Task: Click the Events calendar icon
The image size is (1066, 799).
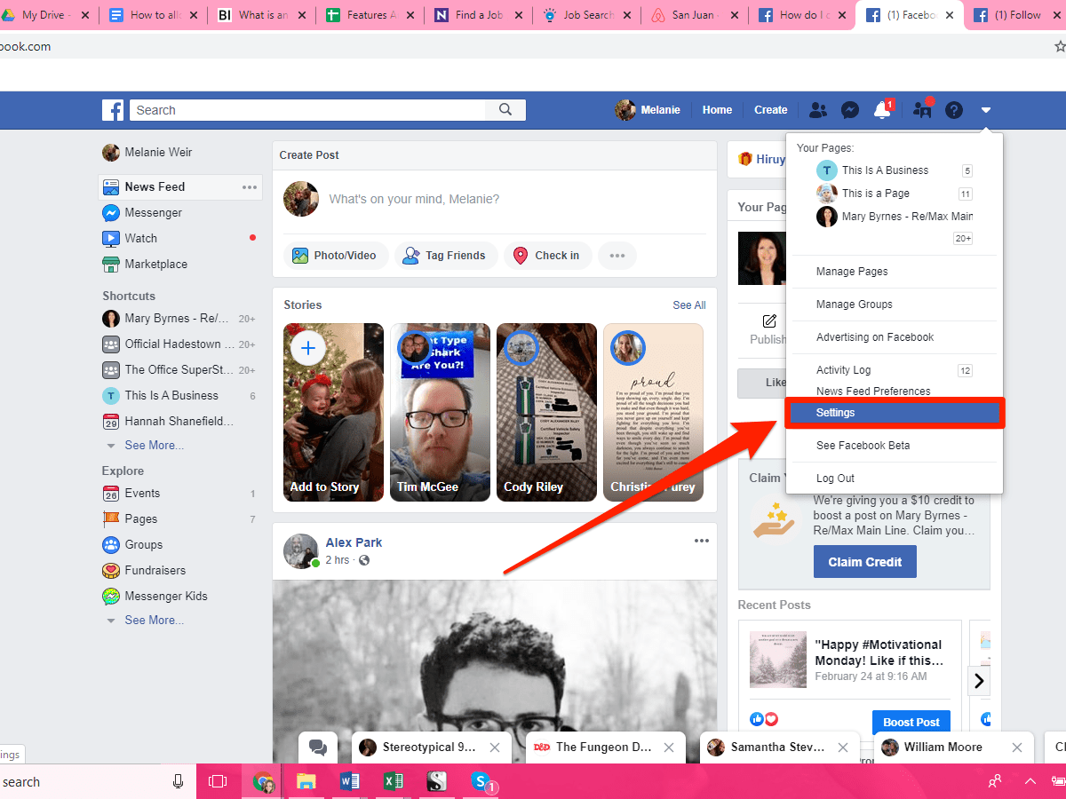Action: point(111,494)
